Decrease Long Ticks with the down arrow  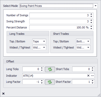pos(42,70)
